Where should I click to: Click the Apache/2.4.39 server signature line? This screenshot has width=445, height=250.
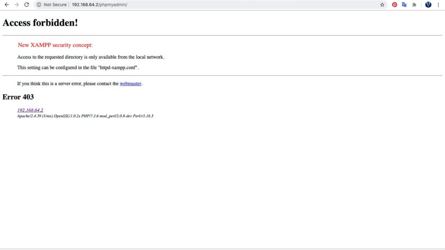click(85, 116)
